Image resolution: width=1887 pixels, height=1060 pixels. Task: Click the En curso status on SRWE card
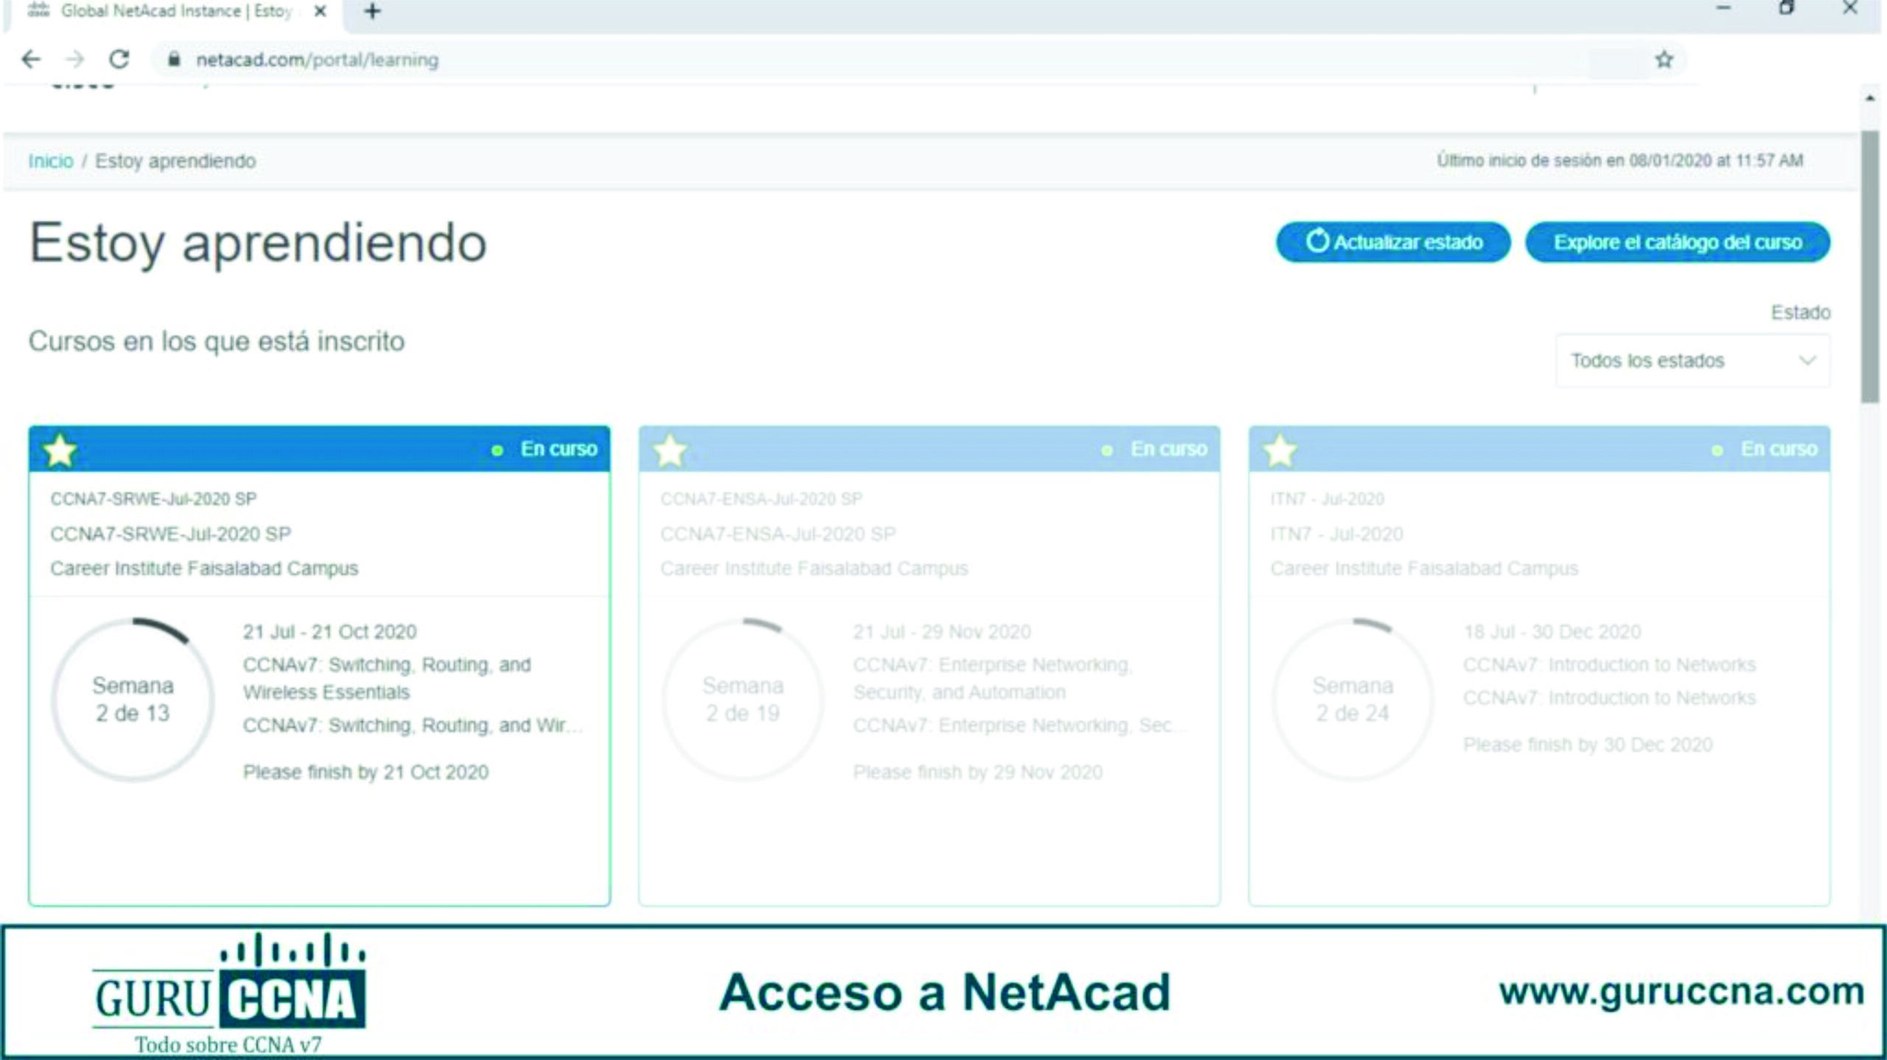tap(545, 449)
